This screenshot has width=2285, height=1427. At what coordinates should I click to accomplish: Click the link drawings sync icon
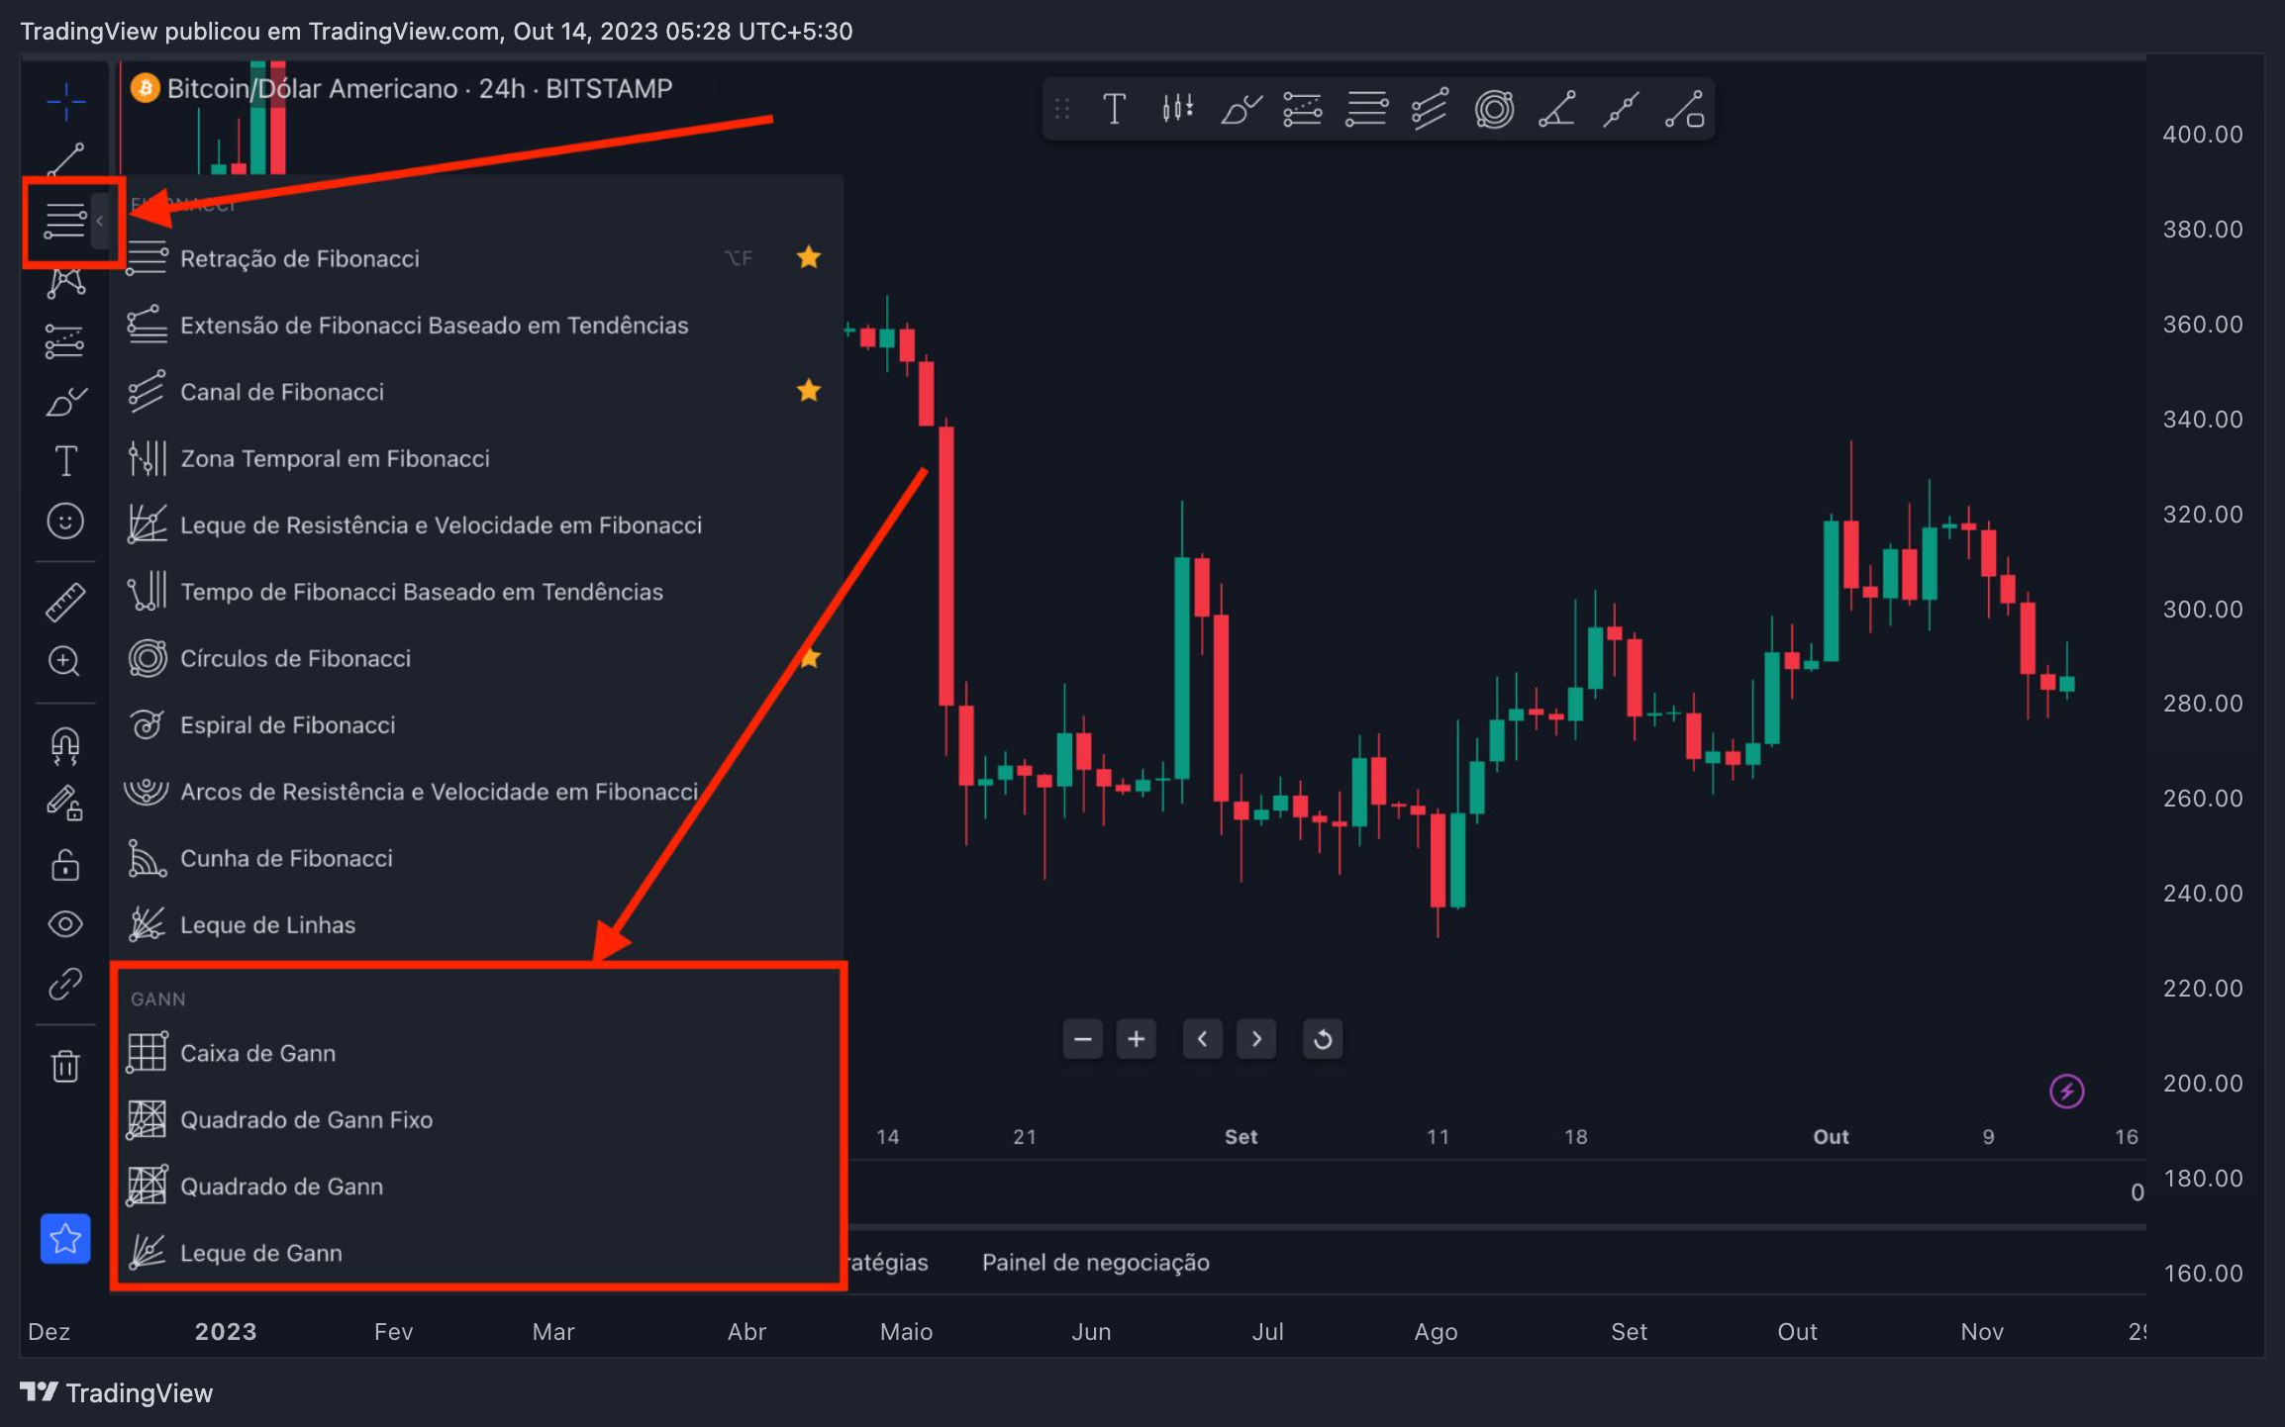(65, 985)
